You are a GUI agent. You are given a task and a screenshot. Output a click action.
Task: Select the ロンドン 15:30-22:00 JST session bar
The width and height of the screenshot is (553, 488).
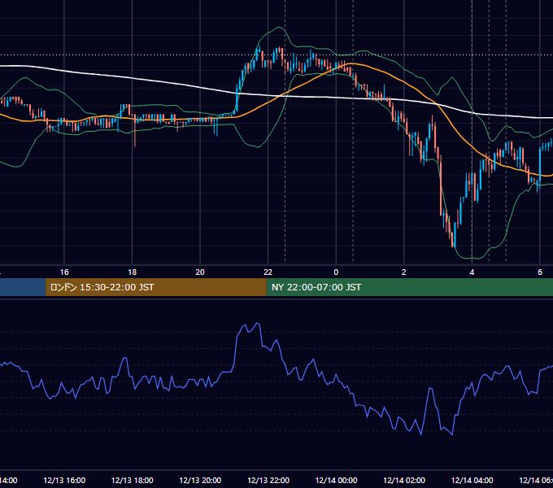(156, 287)
